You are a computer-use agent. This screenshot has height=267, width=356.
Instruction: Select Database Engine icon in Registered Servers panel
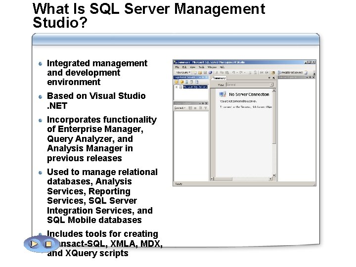(177, 82)
